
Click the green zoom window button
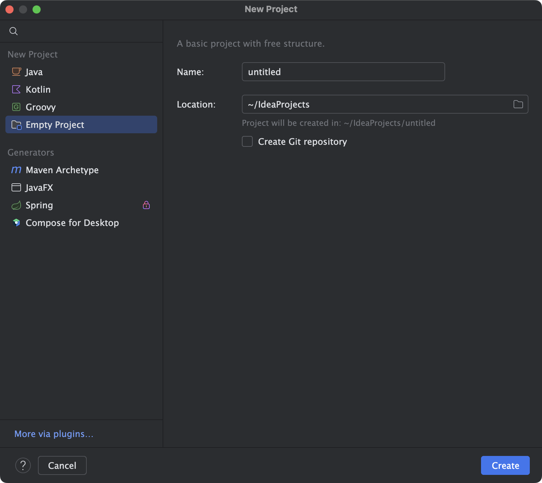tap(37, 9)
